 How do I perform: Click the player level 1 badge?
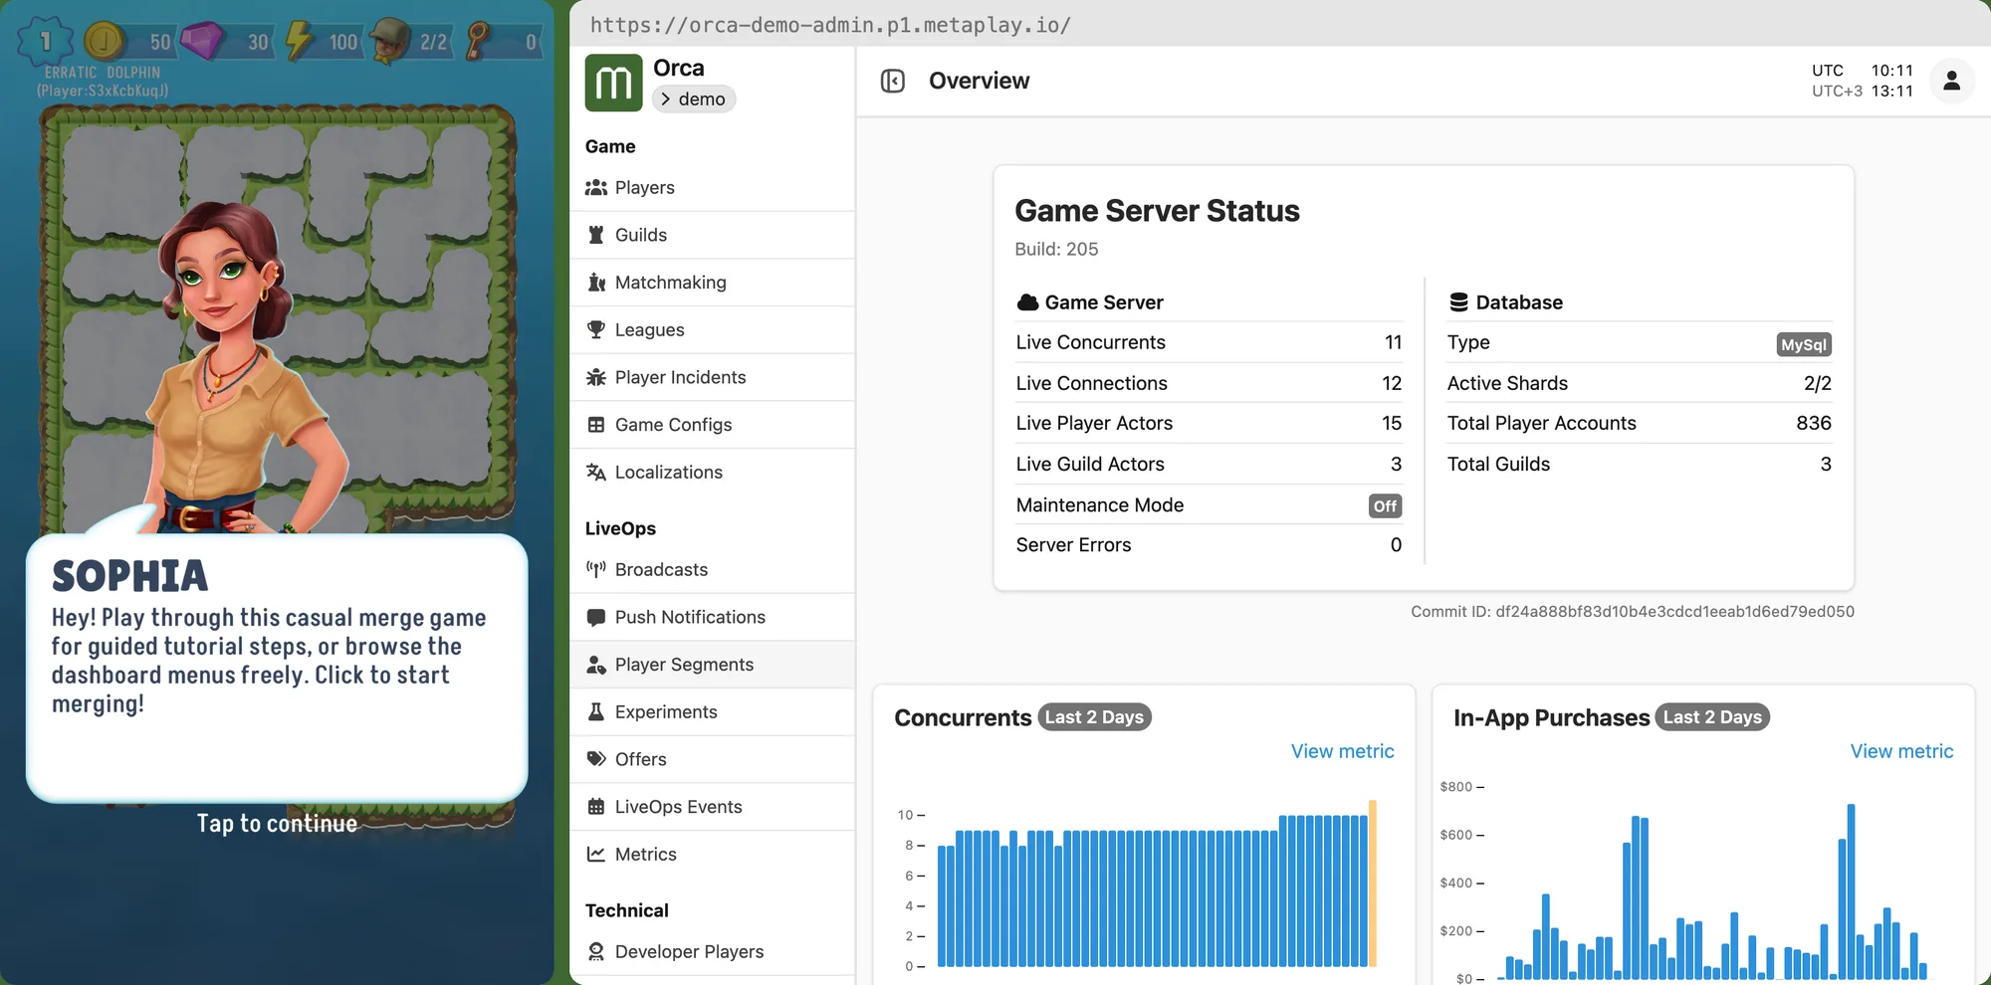(45, 41)
